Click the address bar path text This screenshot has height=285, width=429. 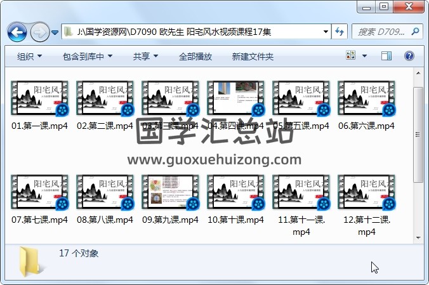[x=174, y=32]
